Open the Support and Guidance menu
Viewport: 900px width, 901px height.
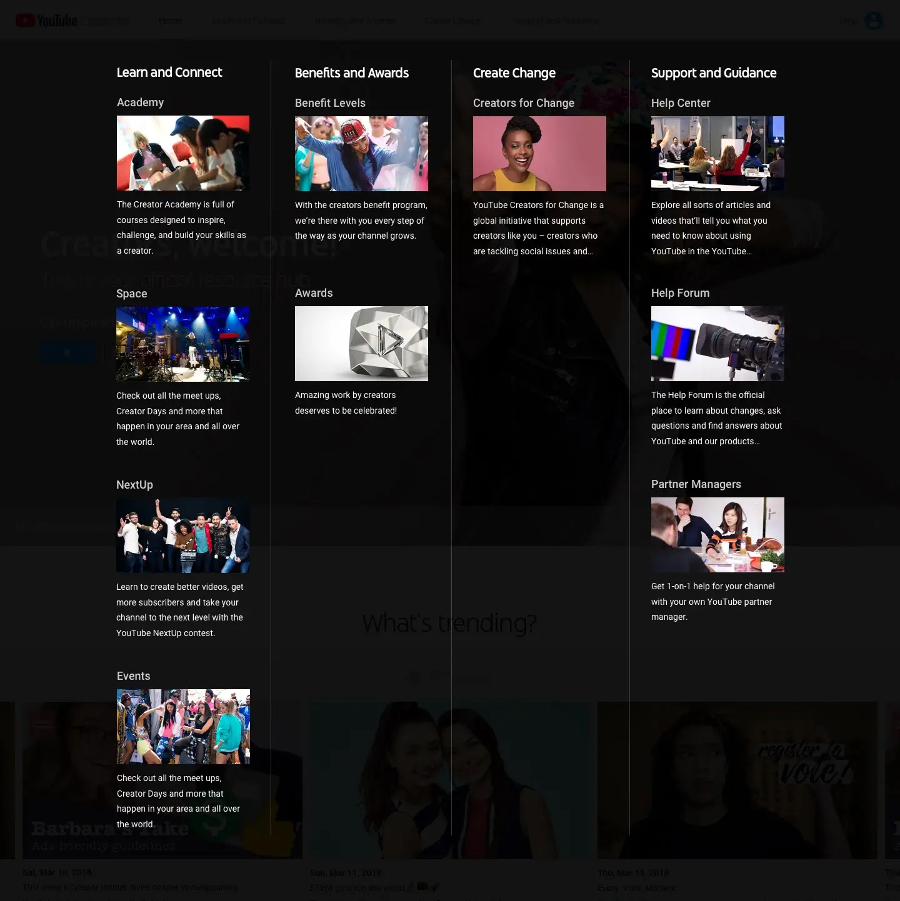tap(556, 21)
